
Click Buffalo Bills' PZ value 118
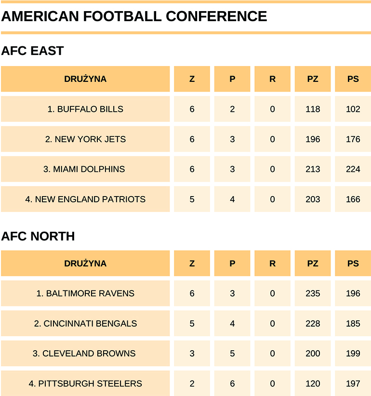(x=313, y=109)
